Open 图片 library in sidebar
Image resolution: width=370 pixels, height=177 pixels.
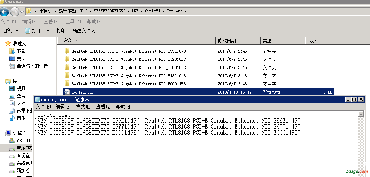21,96
